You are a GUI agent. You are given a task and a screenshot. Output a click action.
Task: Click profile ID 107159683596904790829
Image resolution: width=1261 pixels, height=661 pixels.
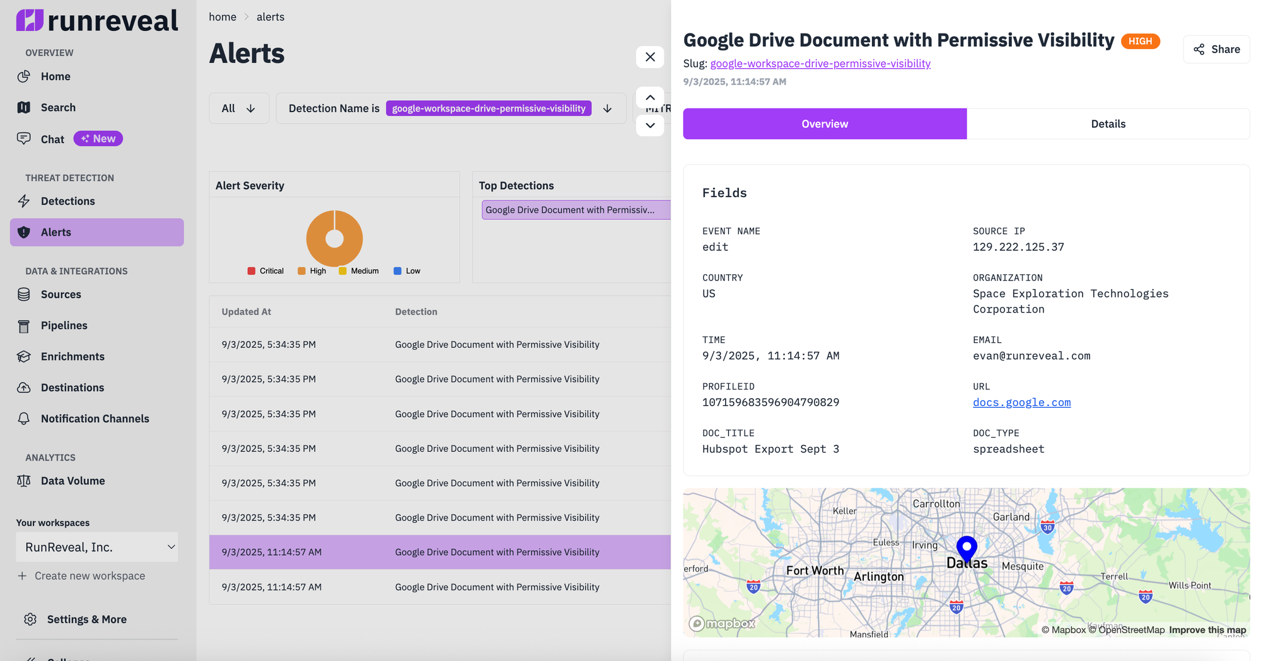(x=770, y=402)
